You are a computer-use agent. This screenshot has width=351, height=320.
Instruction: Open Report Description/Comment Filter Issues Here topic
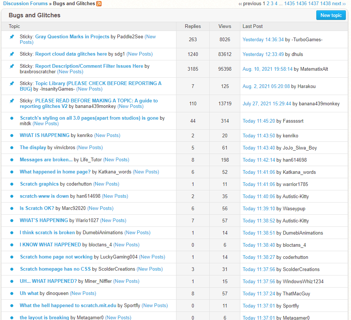(89, 66)
